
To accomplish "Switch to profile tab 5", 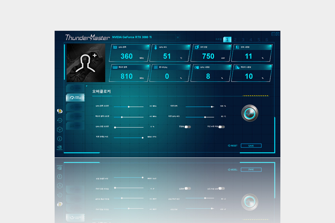I will [x=259, y=40].
